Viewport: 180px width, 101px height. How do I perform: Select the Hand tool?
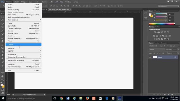(3, 76)
